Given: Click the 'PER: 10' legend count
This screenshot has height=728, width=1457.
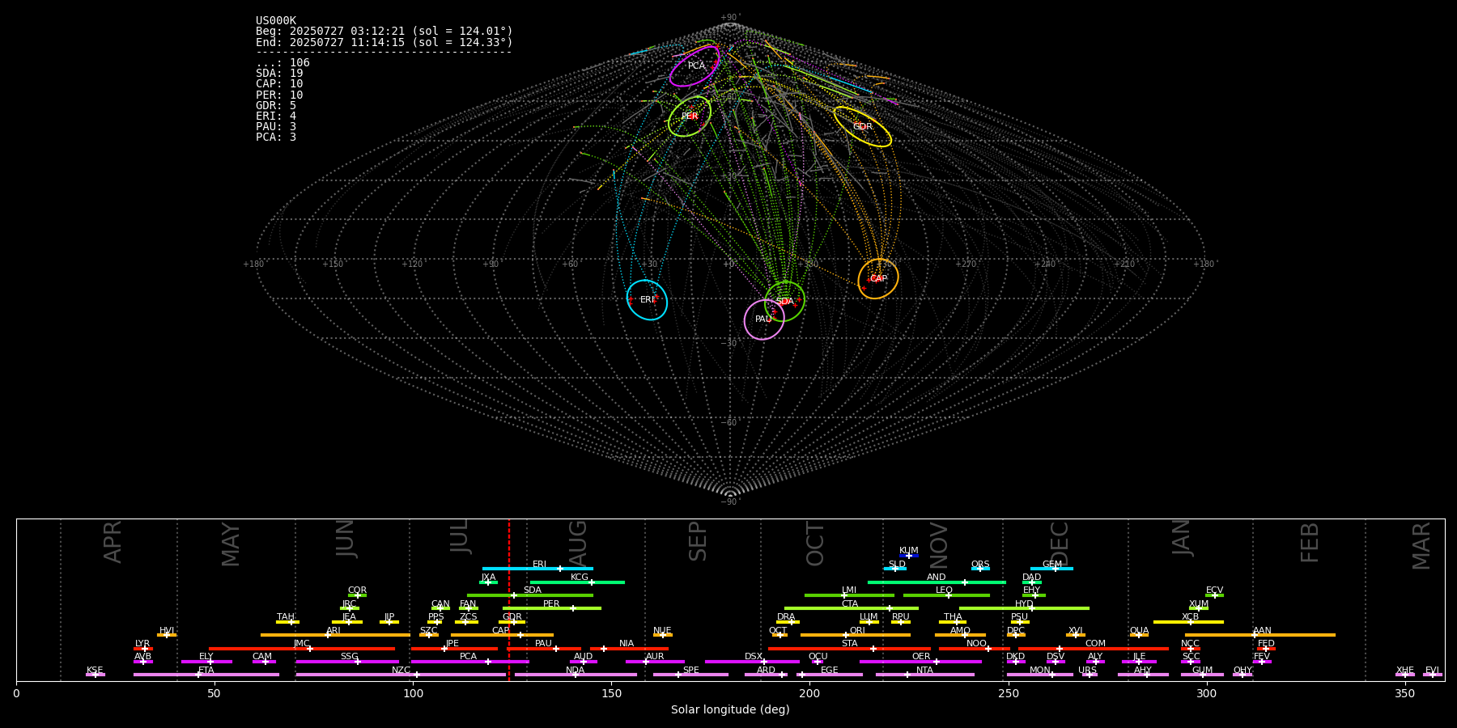Looking at the screenshot, I should 279,95.
